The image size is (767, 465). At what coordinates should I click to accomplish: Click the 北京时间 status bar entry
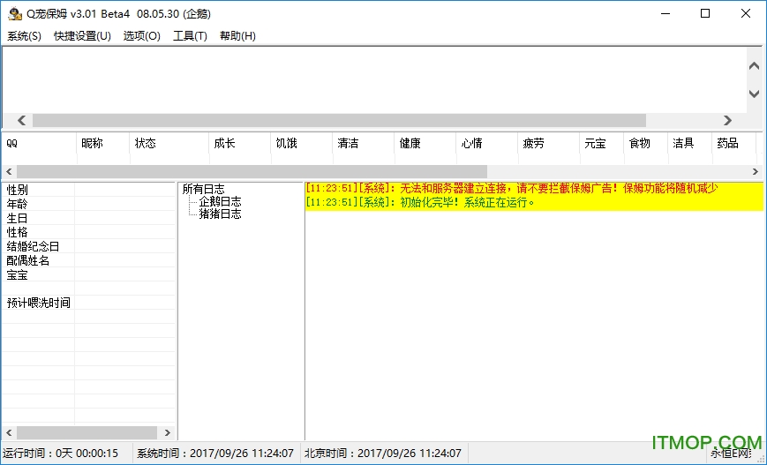coord(383,454)
